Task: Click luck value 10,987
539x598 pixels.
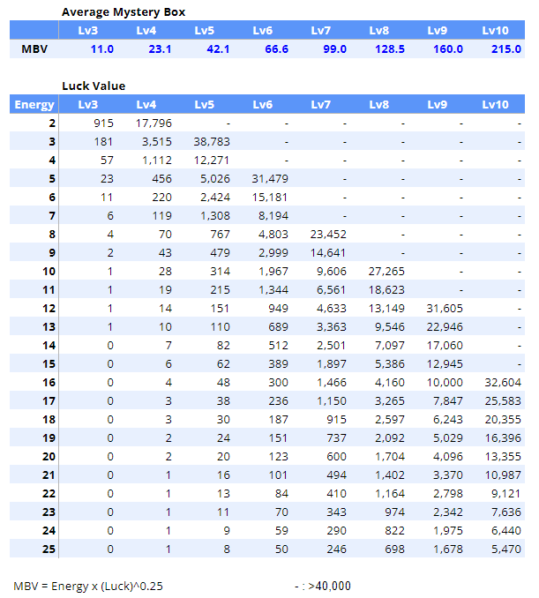Action: tap(503, 475)
